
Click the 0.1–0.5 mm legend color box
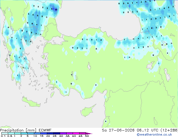tap(5, 133)
